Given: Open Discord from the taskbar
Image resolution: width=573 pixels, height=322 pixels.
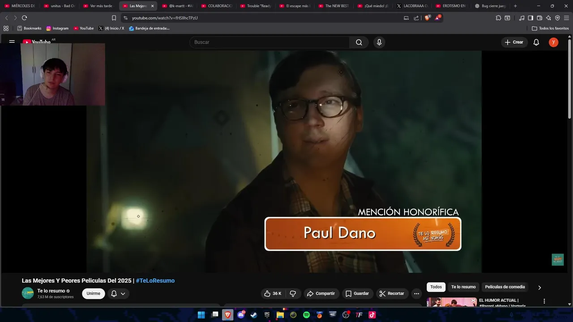Looking at the screenshot, I should click(241, 315).
